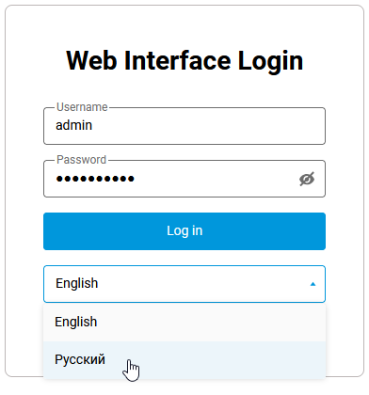Viewport: 369px width, 395px height.
Task: Toggle password visibility eye icon
Action: pyautogui.click(x=307, y=179)
